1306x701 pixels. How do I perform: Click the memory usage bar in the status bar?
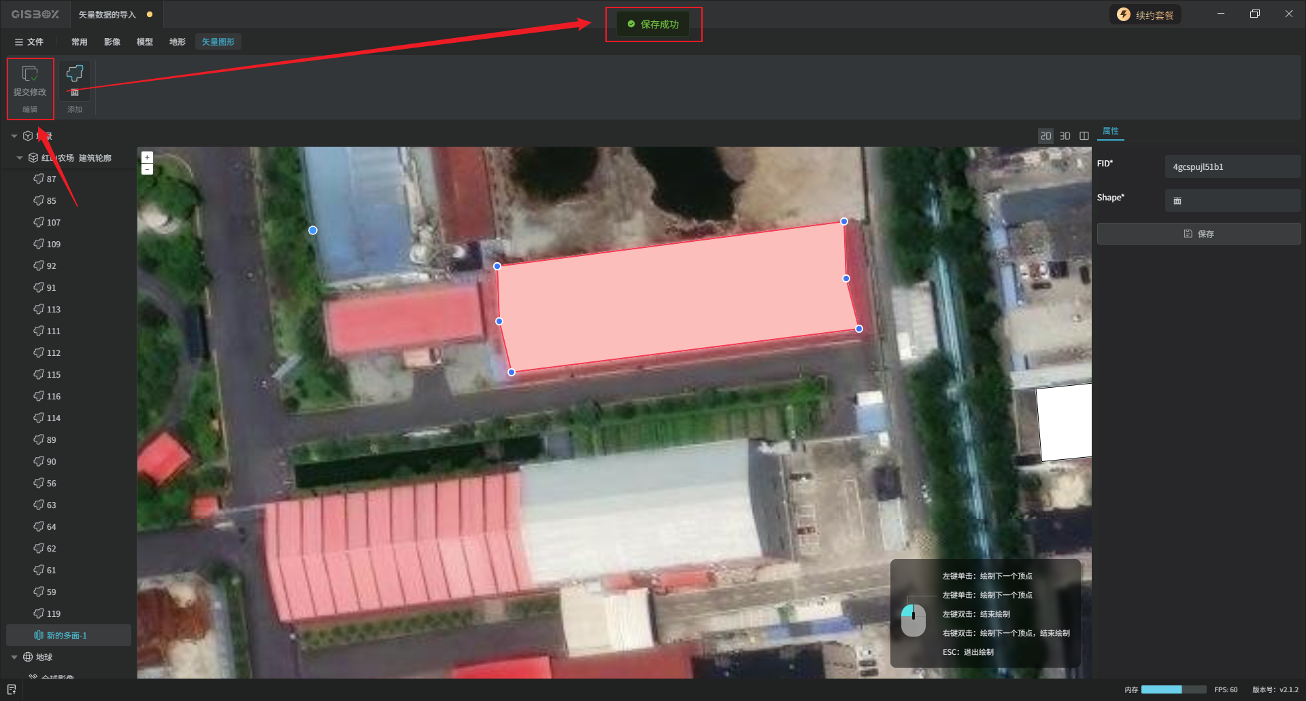click(x=1173, y=689)
